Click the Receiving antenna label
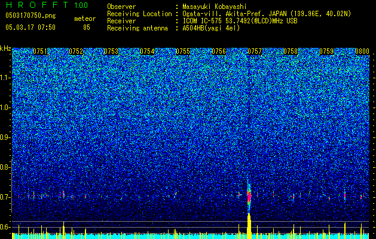This screenshot has width=376, height=239. [x=137, y=28]
